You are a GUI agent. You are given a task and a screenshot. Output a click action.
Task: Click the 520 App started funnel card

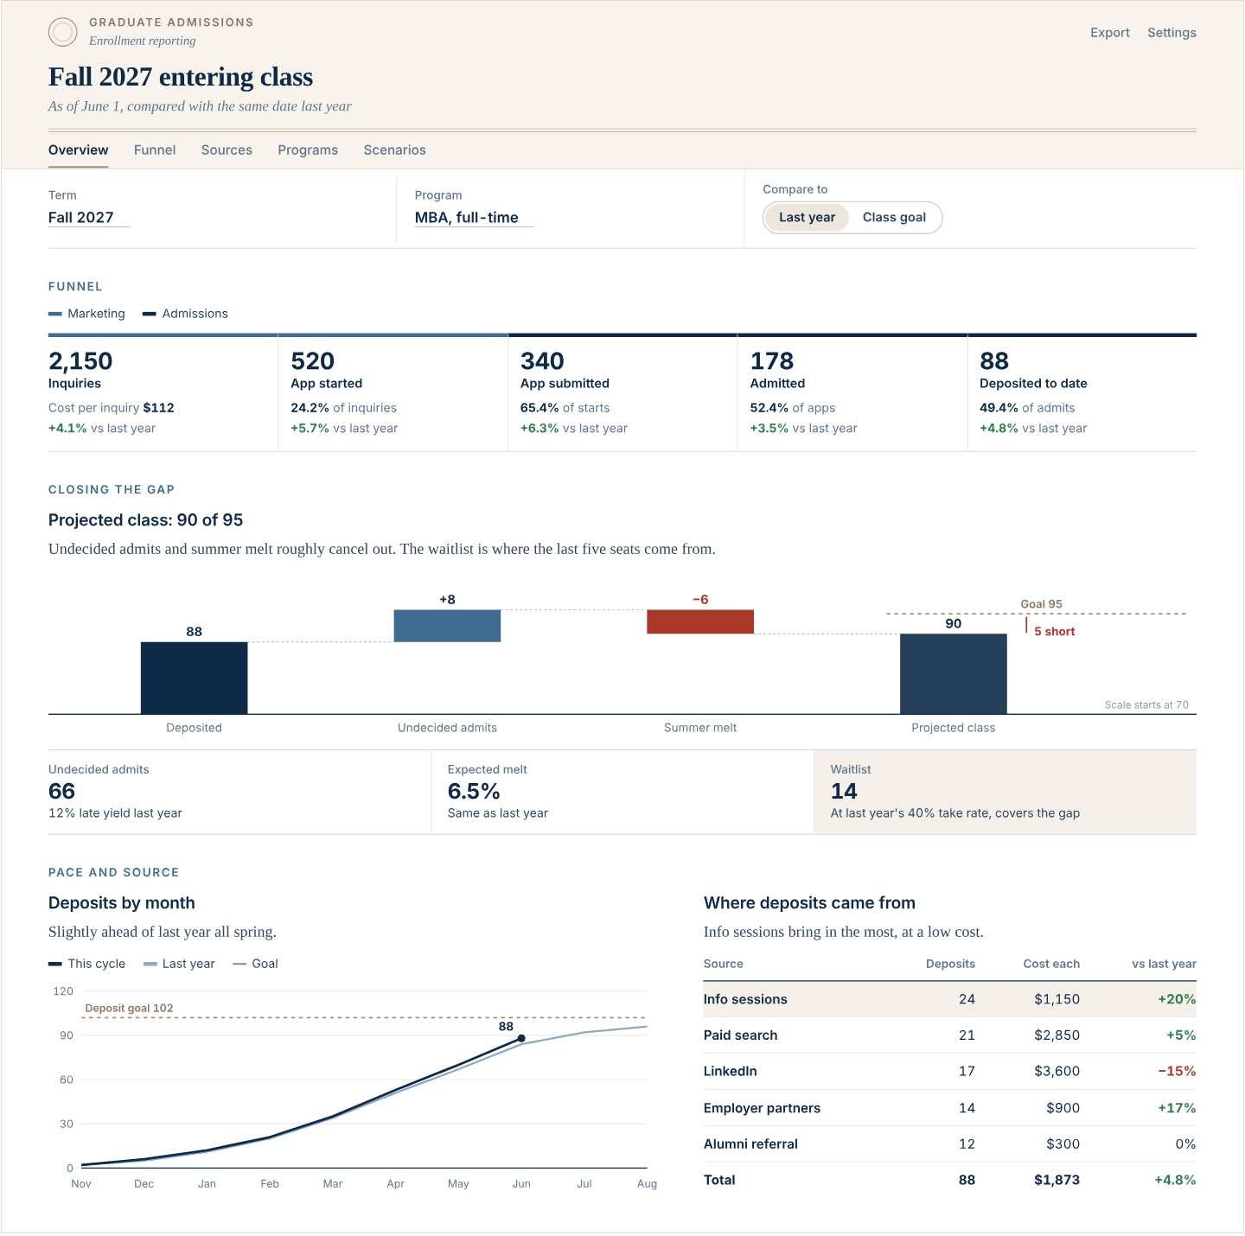[x=393, y=393]
